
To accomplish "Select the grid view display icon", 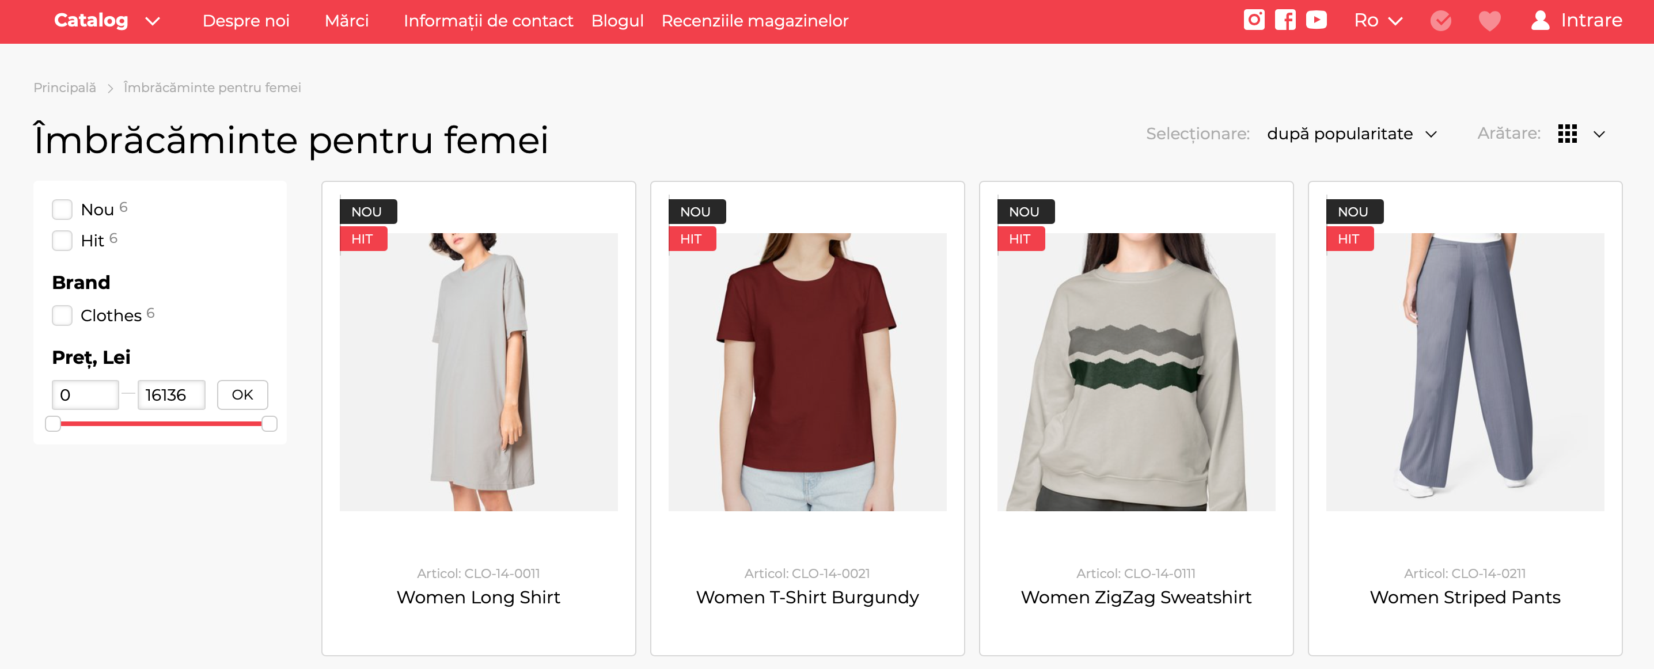I will coord(1566,134).
